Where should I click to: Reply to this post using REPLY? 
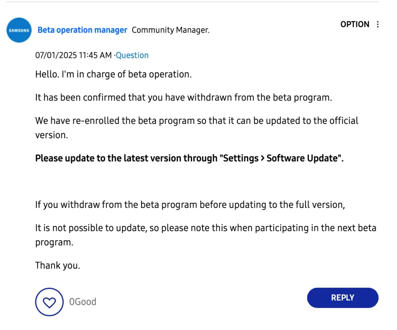pyautogui.click(x=343, y=297)
